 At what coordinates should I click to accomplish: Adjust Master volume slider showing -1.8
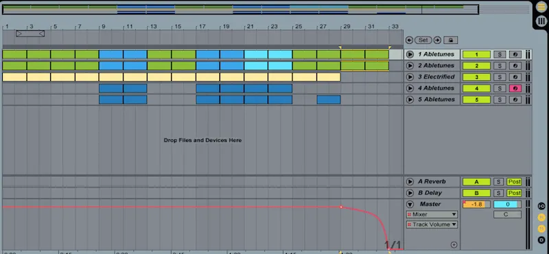point(476,205)
